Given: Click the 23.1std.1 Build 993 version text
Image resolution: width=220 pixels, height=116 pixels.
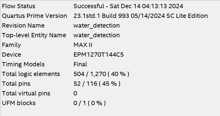Looking at the screenshot, I should (x=140, y=16).
